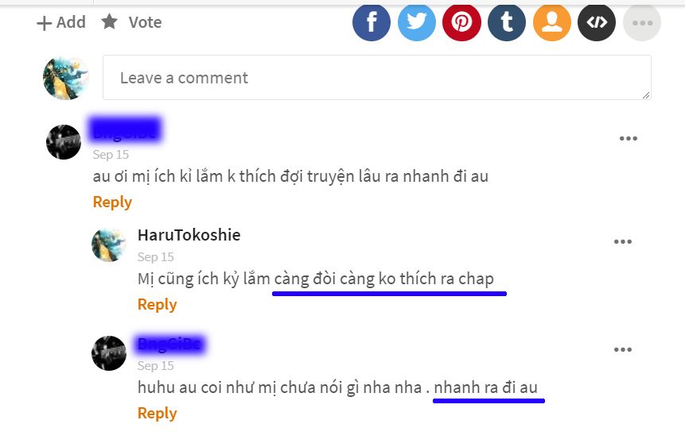Share to Tumblr
Image resolution: width=685 pixels, height=443 pixels.
coord(507,22)
